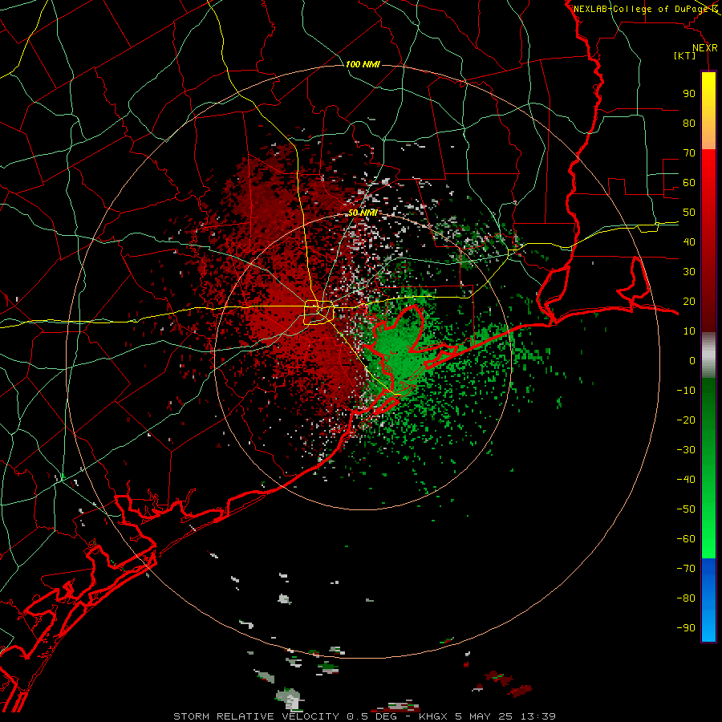
Task: Click the -70 value on the velocity scale
Action: pos(686,569)
